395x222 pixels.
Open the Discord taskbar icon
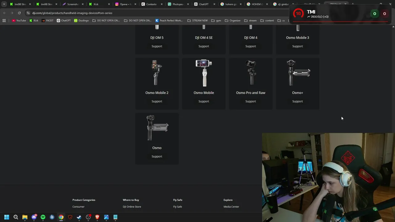(x=34, y=217)
